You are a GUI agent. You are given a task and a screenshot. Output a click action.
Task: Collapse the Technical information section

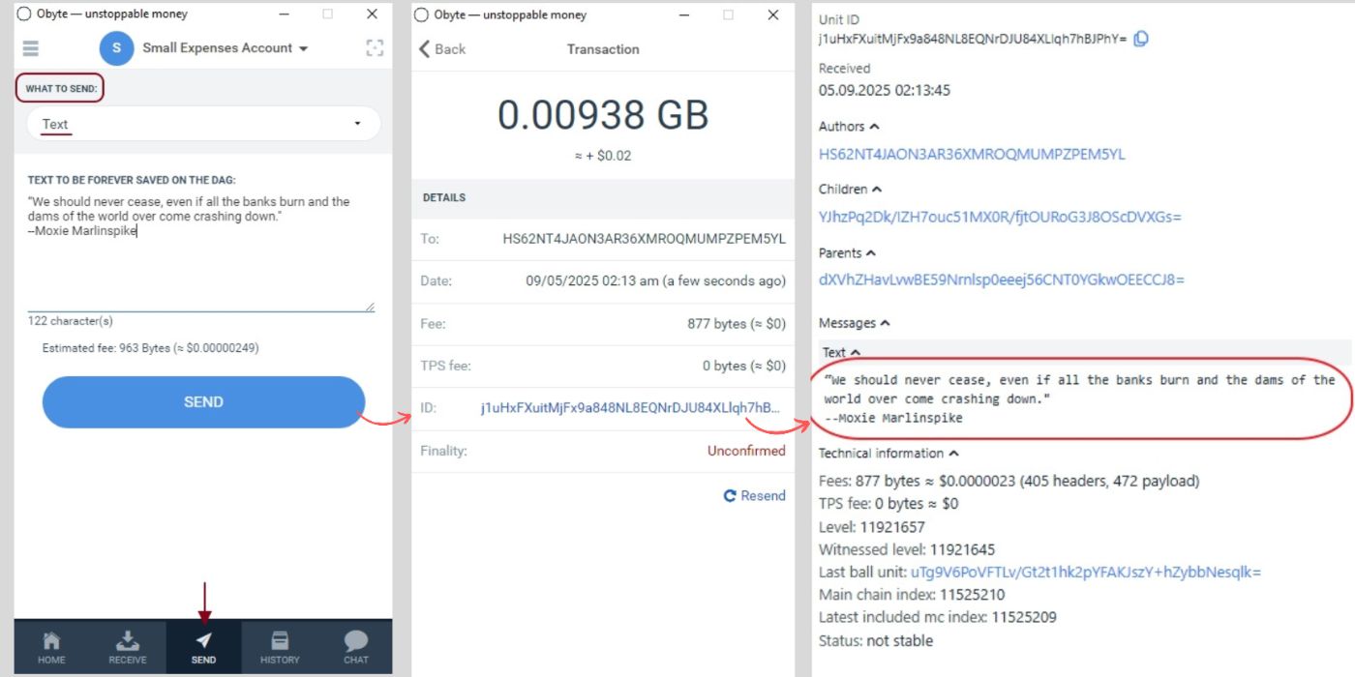888,454
